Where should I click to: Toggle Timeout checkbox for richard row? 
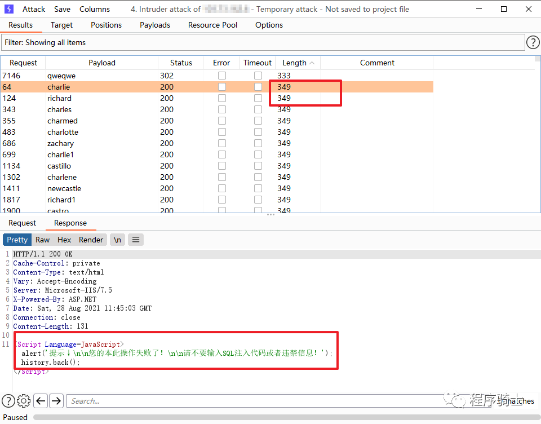[x=258, y=98]
